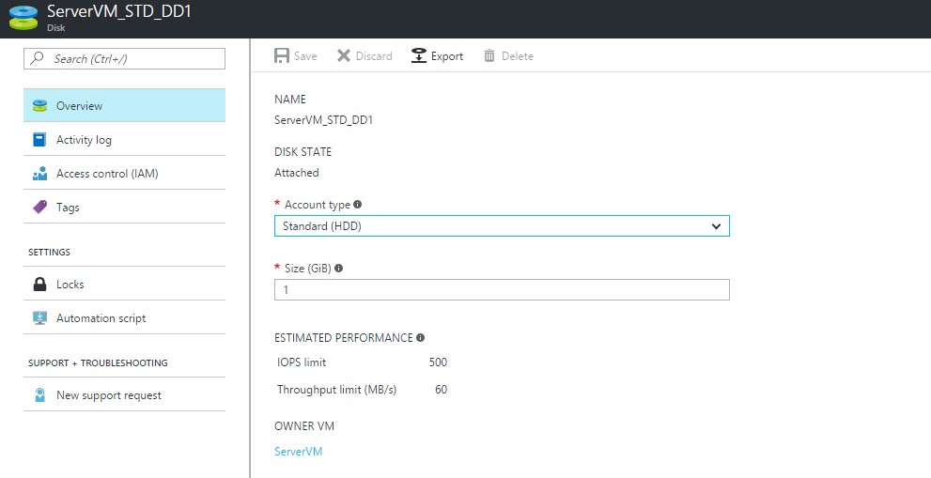The width and height of the screenshot is (931, 478).
Task: Click the Export button label
Action: 447,56
